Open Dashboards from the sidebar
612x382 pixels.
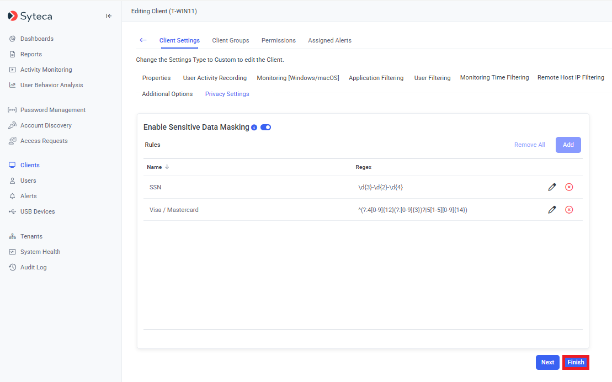tap(36, 39)
